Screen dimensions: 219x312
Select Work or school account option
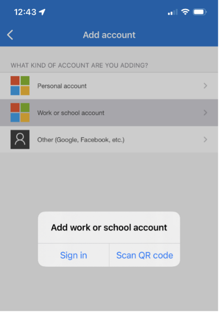point(109,112)
